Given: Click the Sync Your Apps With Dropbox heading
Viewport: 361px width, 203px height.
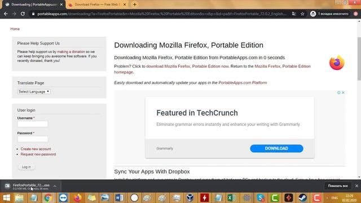Looking at the screenshot, I should [152, 171].
